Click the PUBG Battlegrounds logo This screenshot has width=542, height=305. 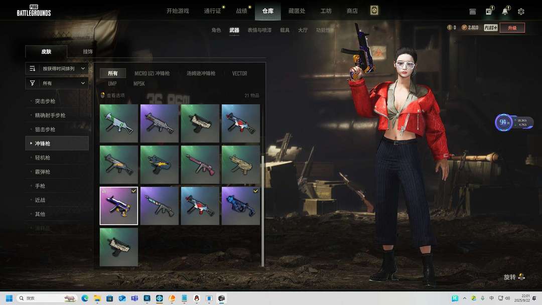34,11
